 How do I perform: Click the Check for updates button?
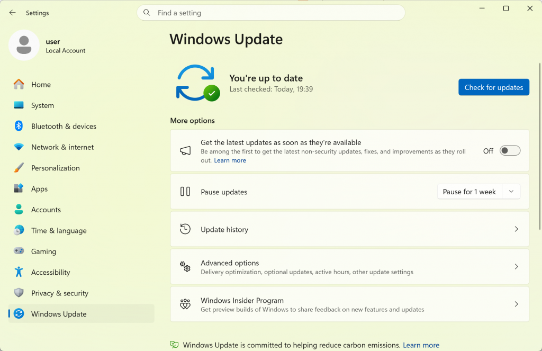494,87
